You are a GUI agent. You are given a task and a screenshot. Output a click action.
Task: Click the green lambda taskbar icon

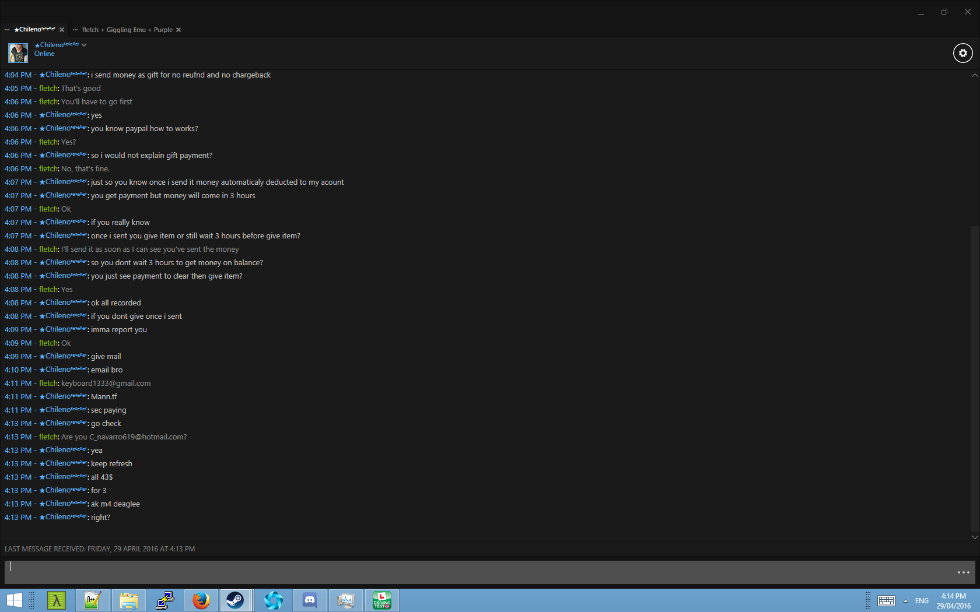57,600
